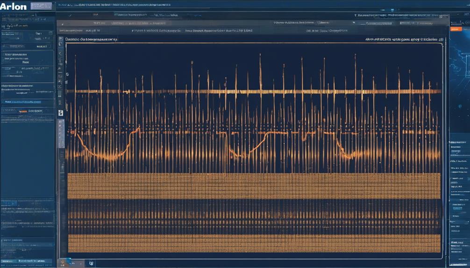Image resolution: width=470 pixels, height=268 pixels.
Task: Click the white document icon in the vertical toolbar
Action: [x=61, y=113]
